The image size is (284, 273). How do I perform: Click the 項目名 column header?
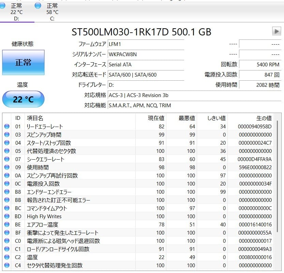pyautogui.click(x=35, y=118)
